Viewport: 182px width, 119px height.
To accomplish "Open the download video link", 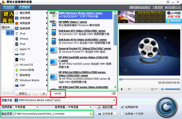I will tap(158, 7).
